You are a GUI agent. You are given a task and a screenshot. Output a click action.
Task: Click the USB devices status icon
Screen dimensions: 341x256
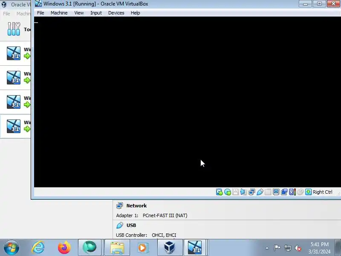click(x=260, y=192)
